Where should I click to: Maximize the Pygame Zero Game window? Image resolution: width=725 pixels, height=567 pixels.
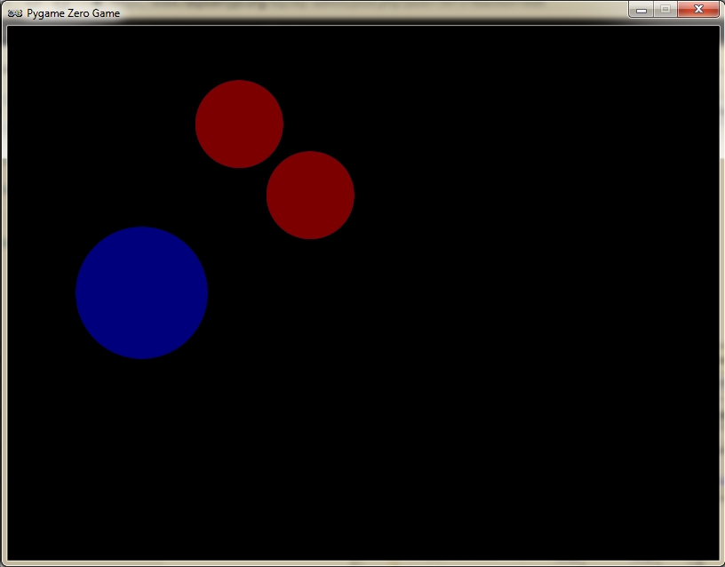click(x=665, y=10)
